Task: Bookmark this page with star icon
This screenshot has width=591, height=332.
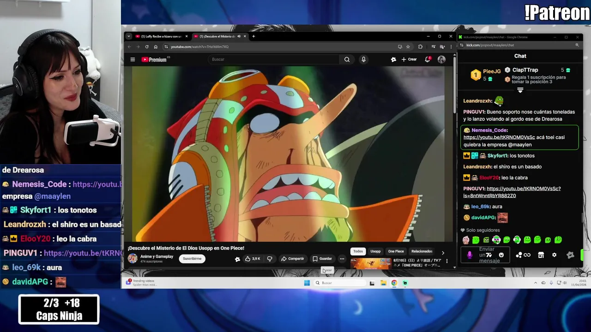Action: [x=408, y=47]
